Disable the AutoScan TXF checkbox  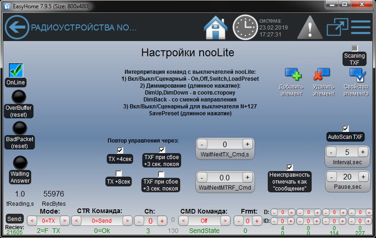pyautogui.click(x=345, y=128)
